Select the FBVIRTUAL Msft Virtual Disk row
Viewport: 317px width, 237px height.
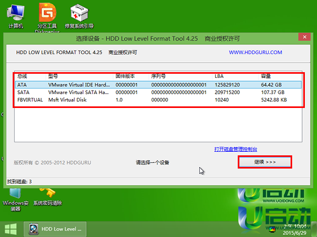click(158, 100)
